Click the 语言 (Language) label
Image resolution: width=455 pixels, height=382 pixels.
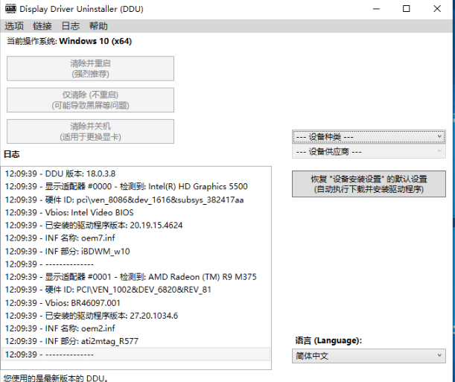point(328,340)
